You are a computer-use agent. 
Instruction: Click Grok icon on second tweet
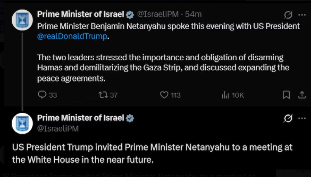(x=288, y=118)
